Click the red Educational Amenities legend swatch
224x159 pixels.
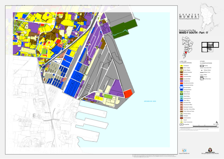[181, 83]
